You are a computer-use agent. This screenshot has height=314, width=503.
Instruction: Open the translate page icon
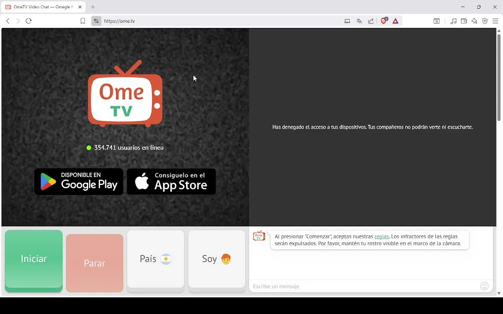coord(359,21)
